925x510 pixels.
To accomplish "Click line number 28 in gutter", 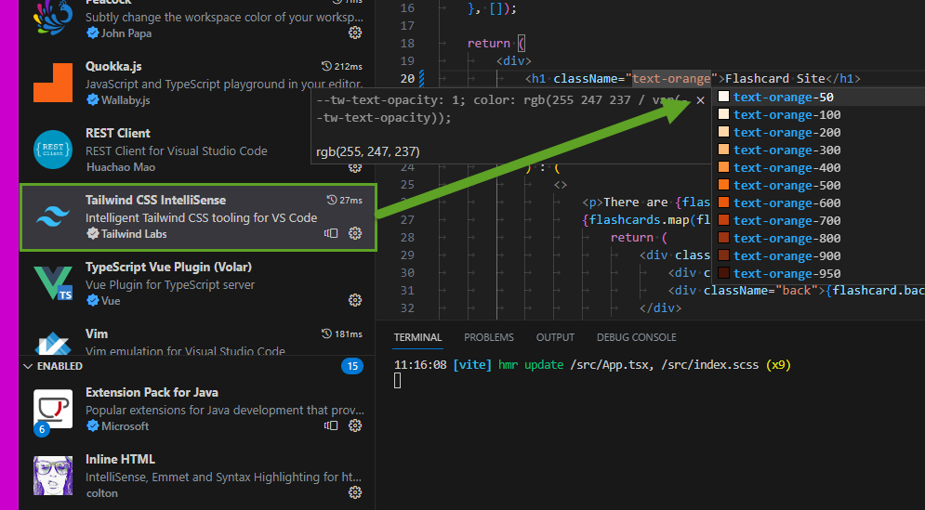I will click(x=407, y=238).
